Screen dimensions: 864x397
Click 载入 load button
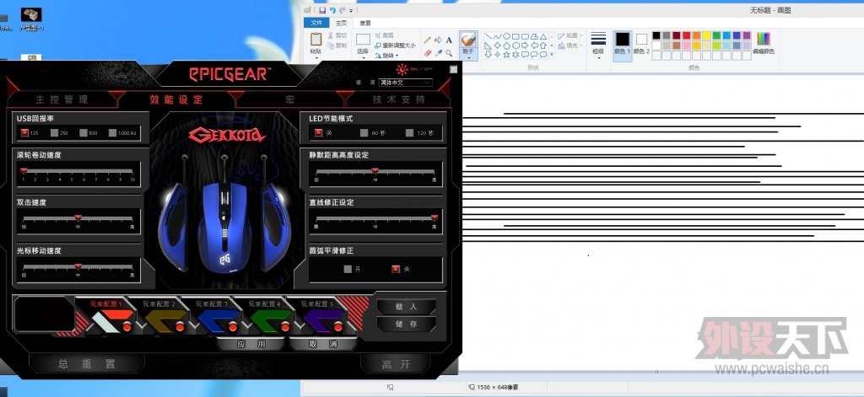coord(406,307)
